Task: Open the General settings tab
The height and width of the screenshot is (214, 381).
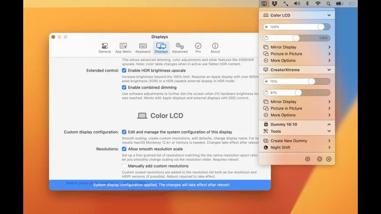Action: [105, 48]
